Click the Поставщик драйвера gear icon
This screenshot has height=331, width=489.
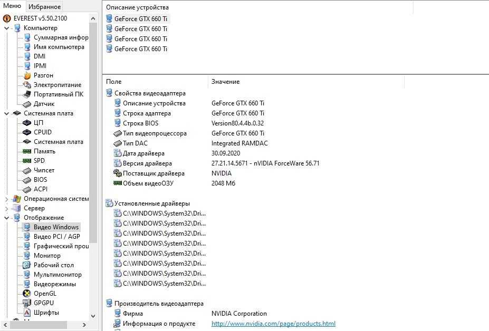tap(117, 173)
